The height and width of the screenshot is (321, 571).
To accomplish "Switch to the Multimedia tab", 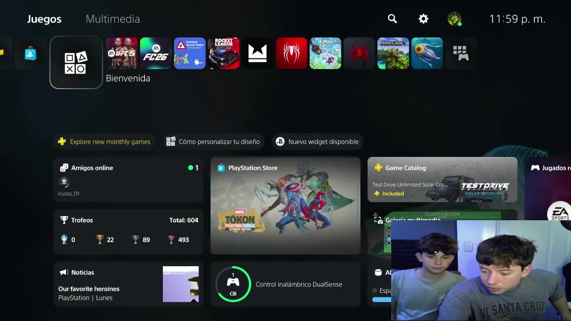I will (x=113, y=19).
